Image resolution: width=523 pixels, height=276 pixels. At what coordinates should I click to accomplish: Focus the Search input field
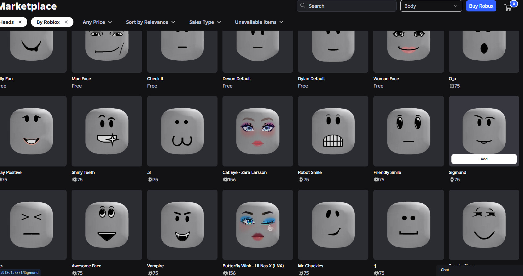coord(347,6)
